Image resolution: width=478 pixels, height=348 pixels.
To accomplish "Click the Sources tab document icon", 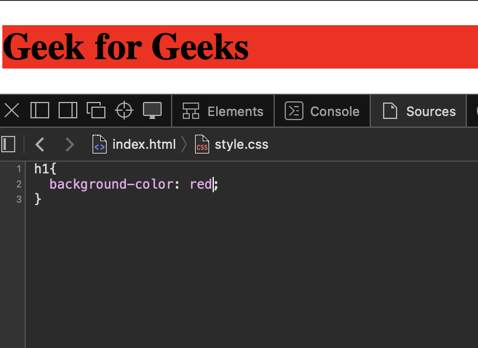I will point(390,111).
